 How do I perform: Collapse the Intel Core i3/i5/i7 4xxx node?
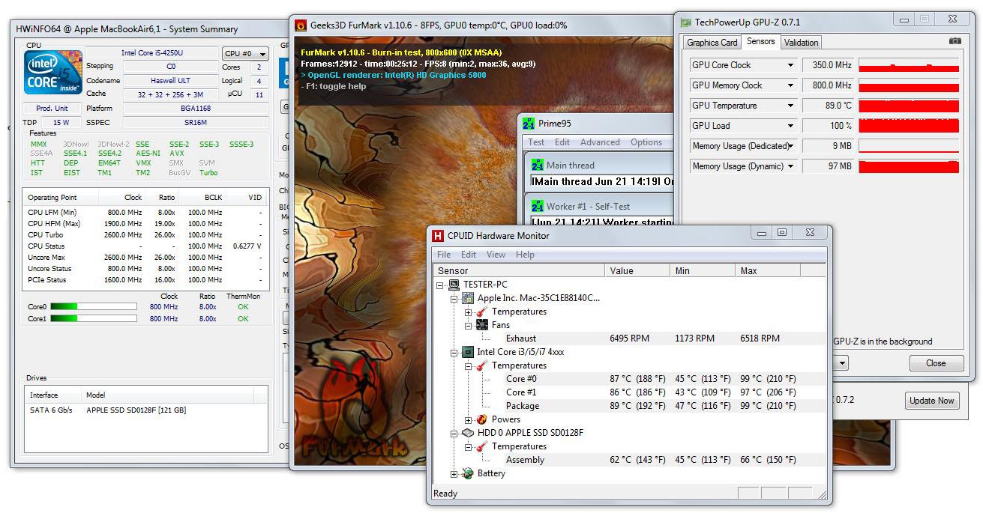point(454,353)
